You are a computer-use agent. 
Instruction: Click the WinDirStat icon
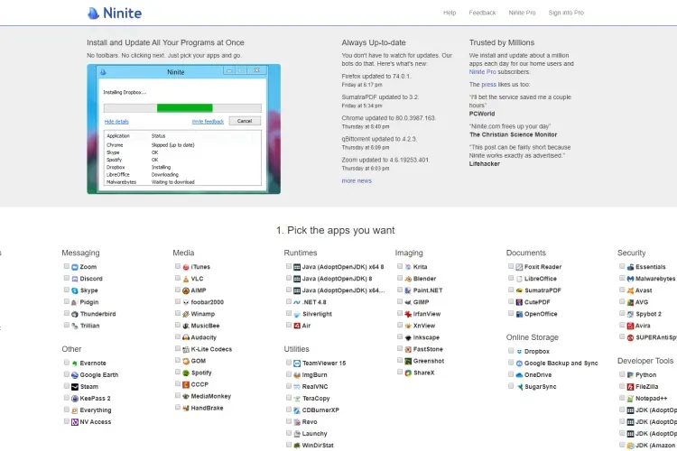coord(297,446)
